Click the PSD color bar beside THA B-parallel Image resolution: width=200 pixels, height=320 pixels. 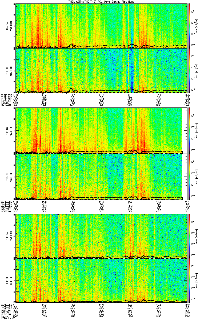pyautogui.click(x=189, y=71)
